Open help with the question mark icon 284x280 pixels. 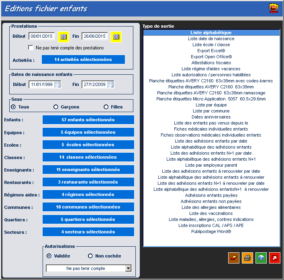tap(261, 258)
